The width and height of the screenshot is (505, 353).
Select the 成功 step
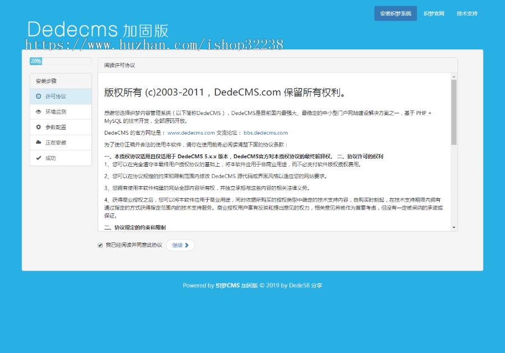click(61, 158)
